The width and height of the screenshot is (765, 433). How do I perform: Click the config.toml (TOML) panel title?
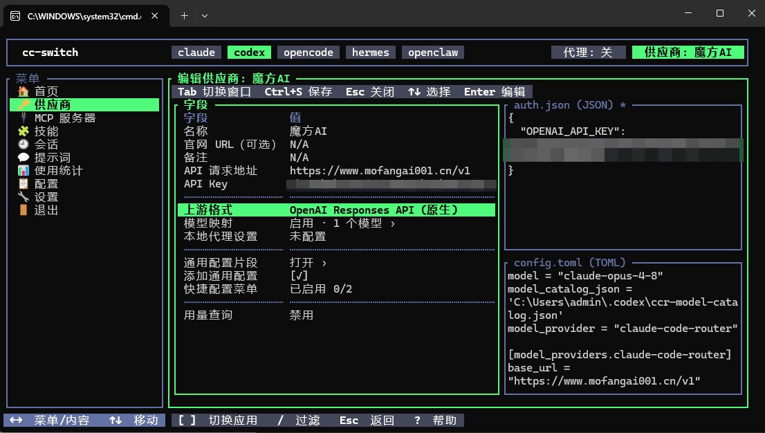click(x=570, y=263)
